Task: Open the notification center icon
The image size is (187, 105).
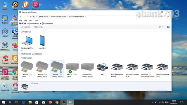Action: coord(182,102)
